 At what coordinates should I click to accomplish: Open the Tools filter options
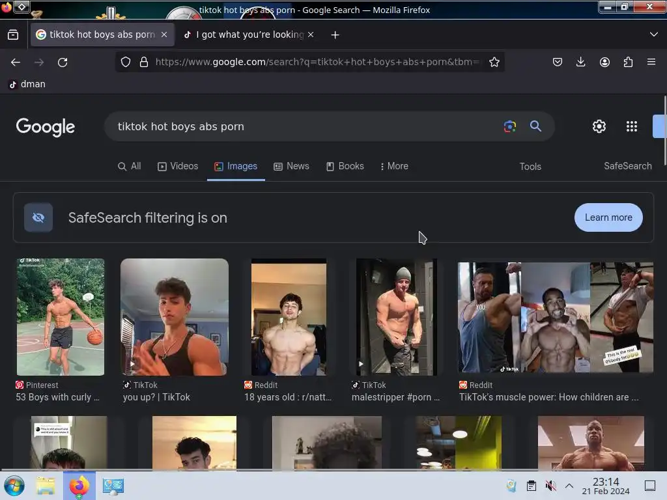530,167
